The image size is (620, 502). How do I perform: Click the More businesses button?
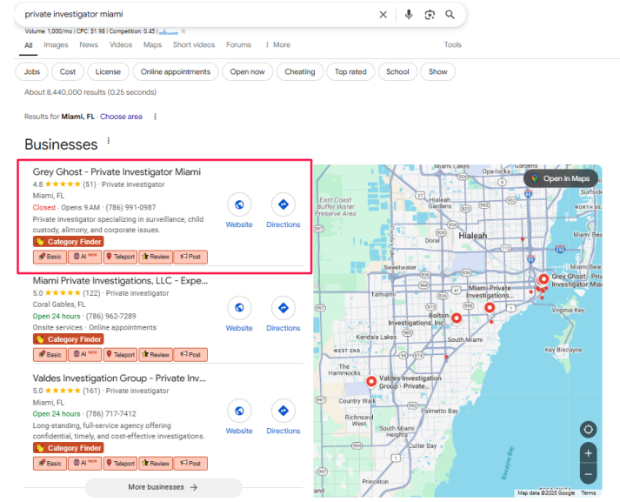pos(163,487)
